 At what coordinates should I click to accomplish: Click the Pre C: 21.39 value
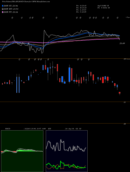[x=81, y=12]
